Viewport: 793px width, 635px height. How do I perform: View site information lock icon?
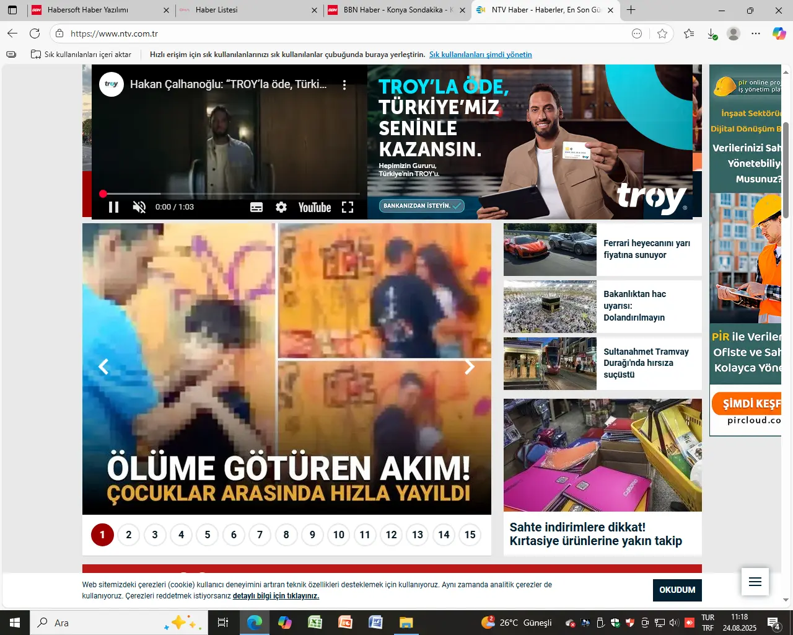click(x=59, y=33)
